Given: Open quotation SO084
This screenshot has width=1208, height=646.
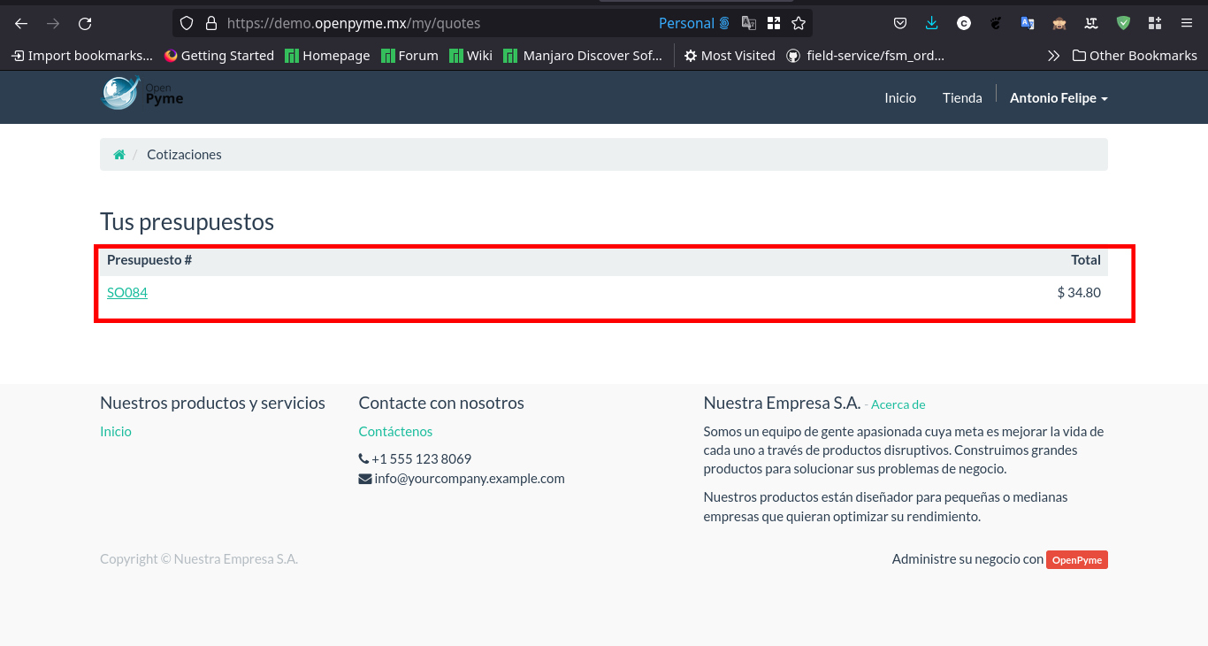Looking at the screenshot, I should [127, 293].
